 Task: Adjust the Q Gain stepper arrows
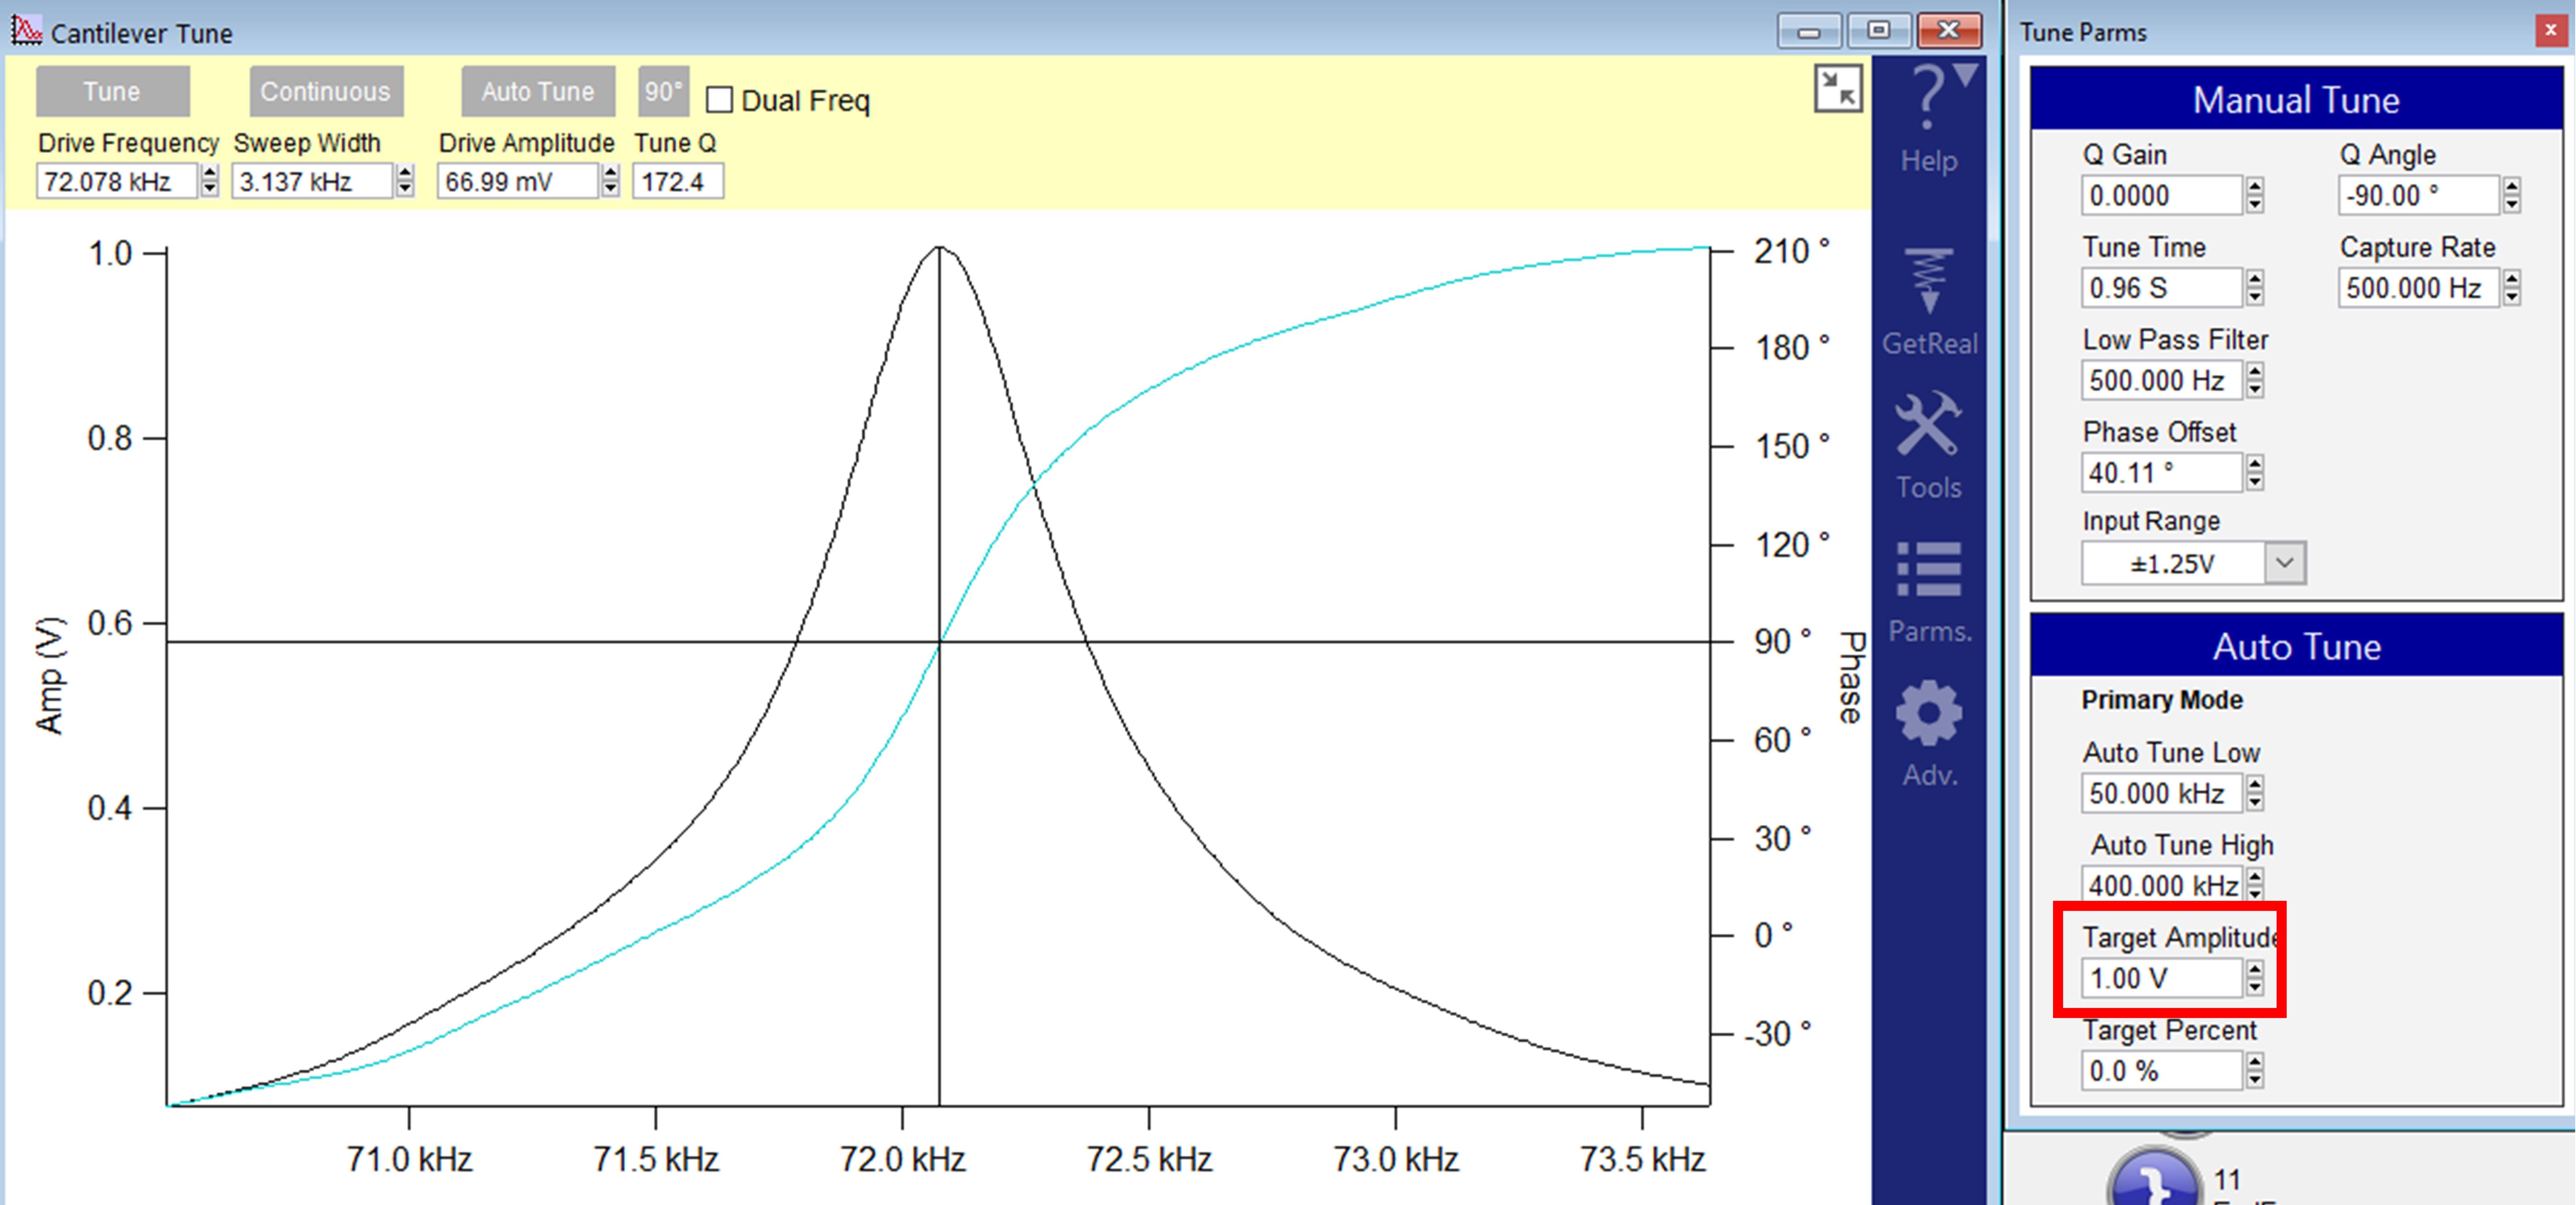[2254, 195]
